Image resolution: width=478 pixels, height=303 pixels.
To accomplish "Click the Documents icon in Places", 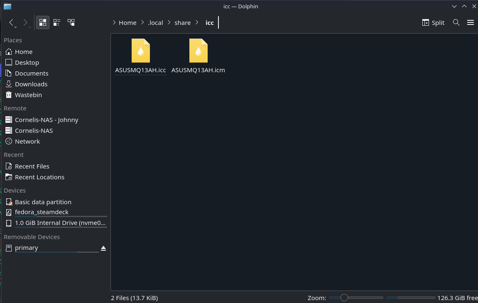I will point(9,73).
